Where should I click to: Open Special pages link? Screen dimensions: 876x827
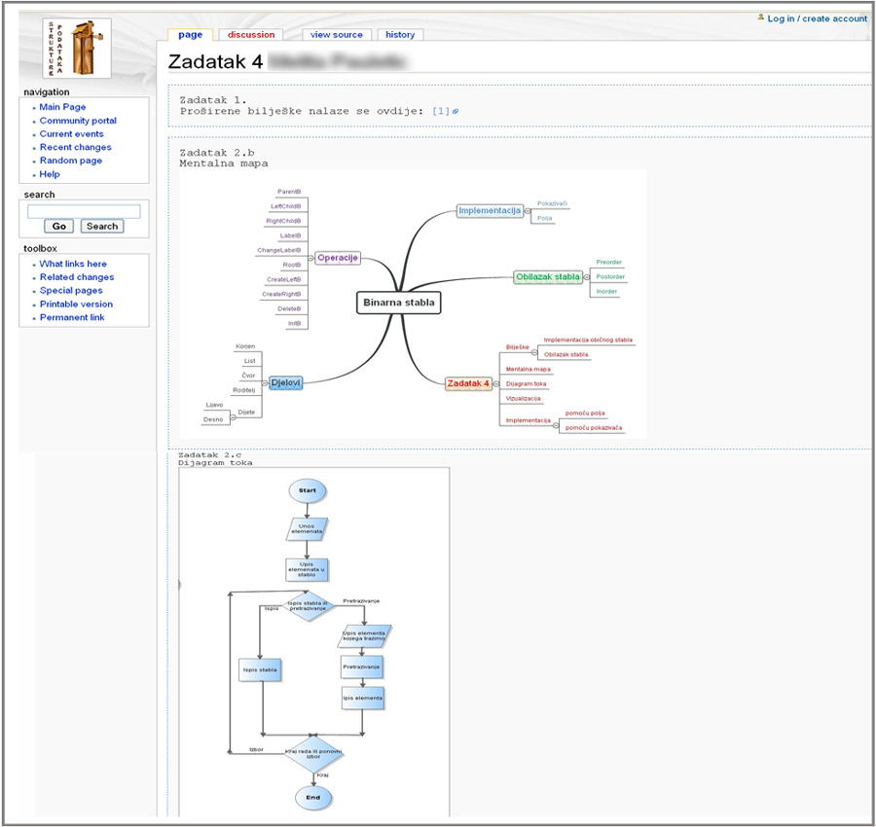[71, 290]
